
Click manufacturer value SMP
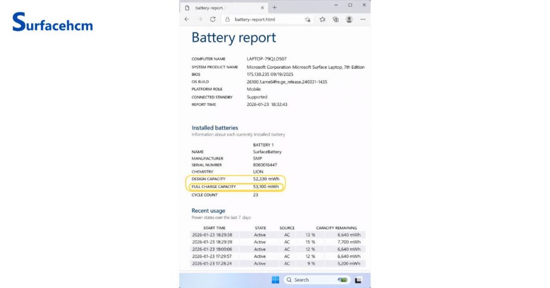257,159
